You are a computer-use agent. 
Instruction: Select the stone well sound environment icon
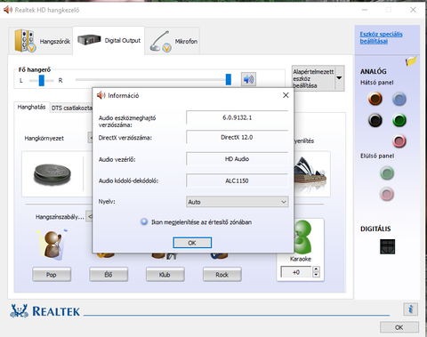point(52,174)
